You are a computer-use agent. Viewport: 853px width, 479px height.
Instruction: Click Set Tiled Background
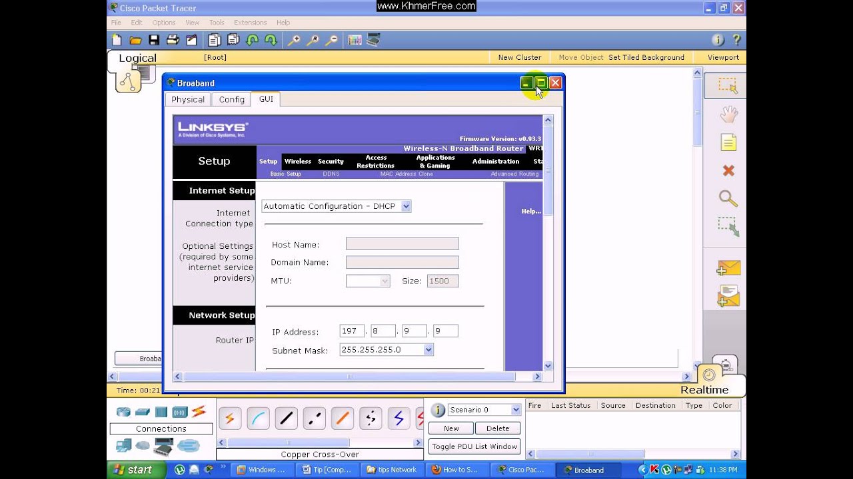pos(646,57)
